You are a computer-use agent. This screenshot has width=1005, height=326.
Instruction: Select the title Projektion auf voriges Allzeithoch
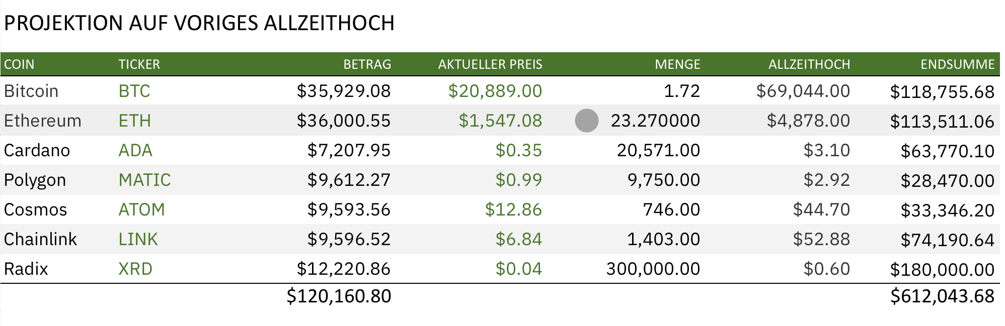click(x=199, y=23)
